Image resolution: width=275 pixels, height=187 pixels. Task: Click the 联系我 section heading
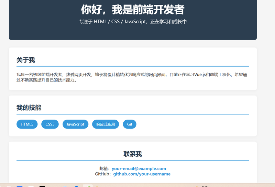133,154
